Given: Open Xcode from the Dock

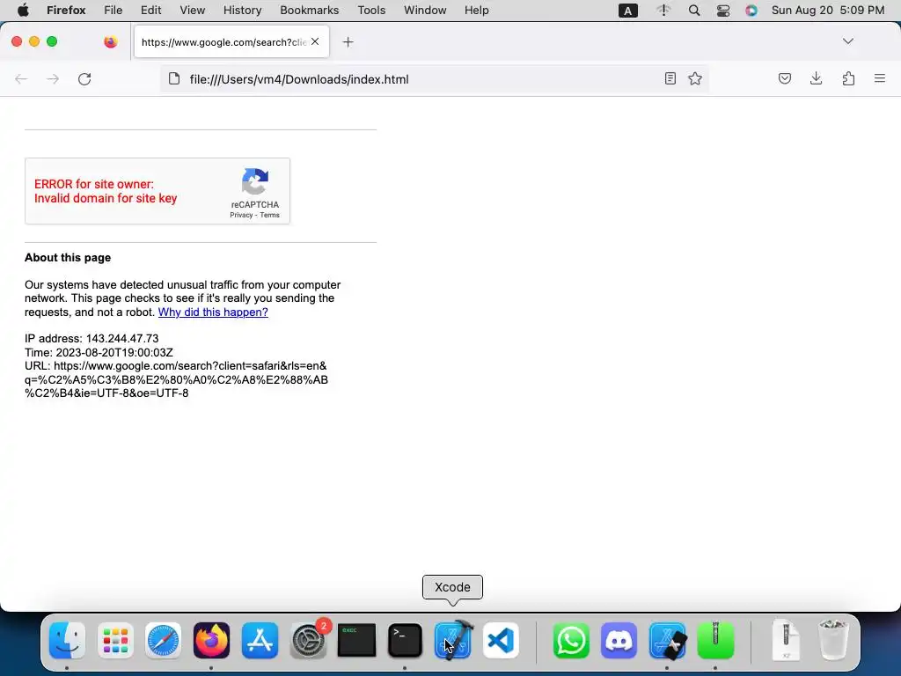Looking at the screenshot, I should click(453, 640).
